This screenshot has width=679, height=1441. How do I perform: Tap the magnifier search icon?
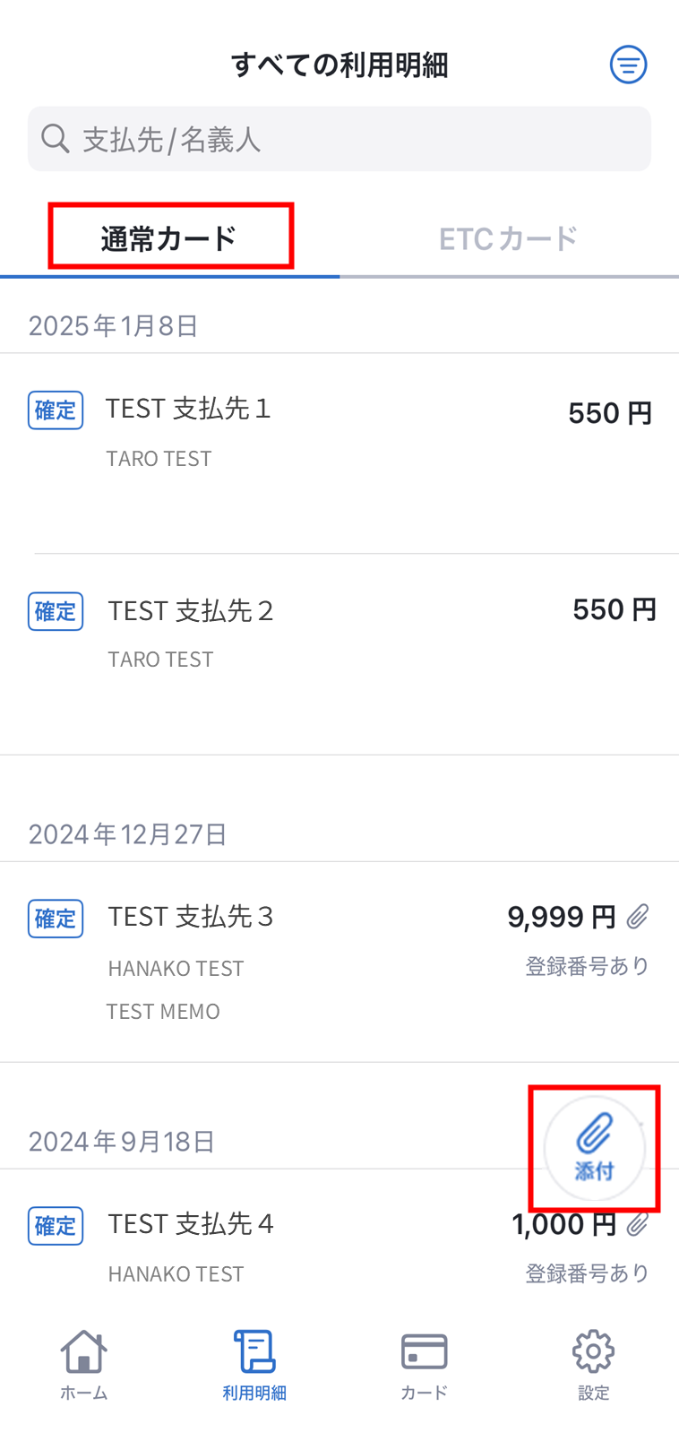click(56, 139)
